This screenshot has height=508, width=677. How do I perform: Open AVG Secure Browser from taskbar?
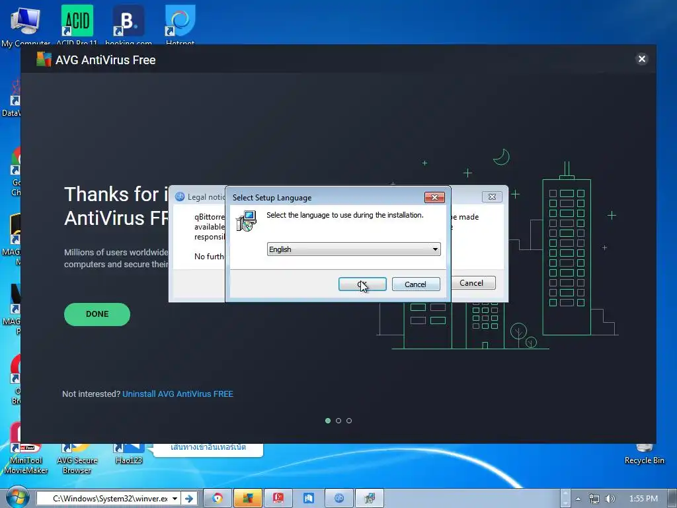click(x=218, y=499)
